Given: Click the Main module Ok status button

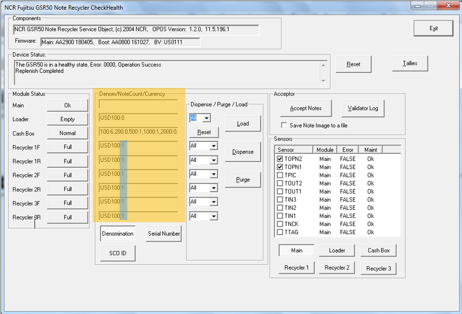Looking at the screenshot, I should coord(67,105).
